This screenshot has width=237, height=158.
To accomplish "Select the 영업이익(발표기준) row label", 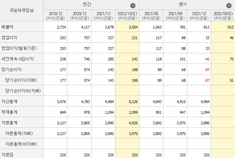I will click(19, 48).
